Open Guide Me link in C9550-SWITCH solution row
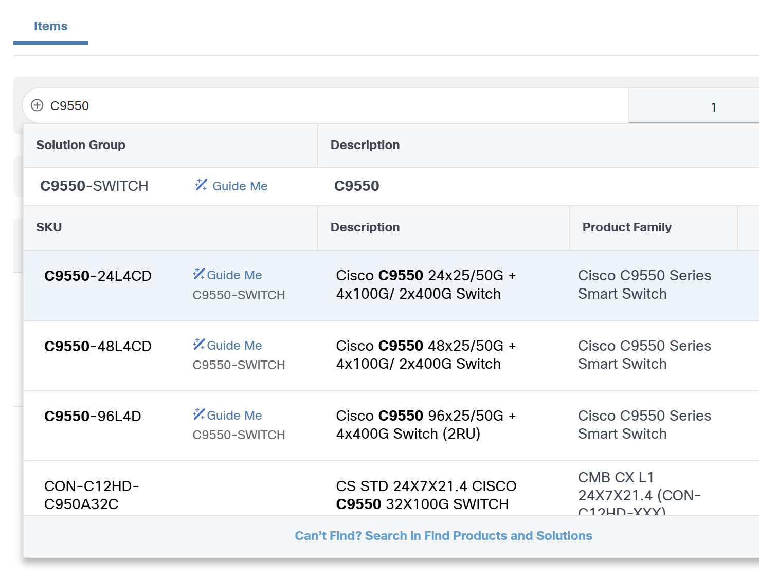 (240, 186)
